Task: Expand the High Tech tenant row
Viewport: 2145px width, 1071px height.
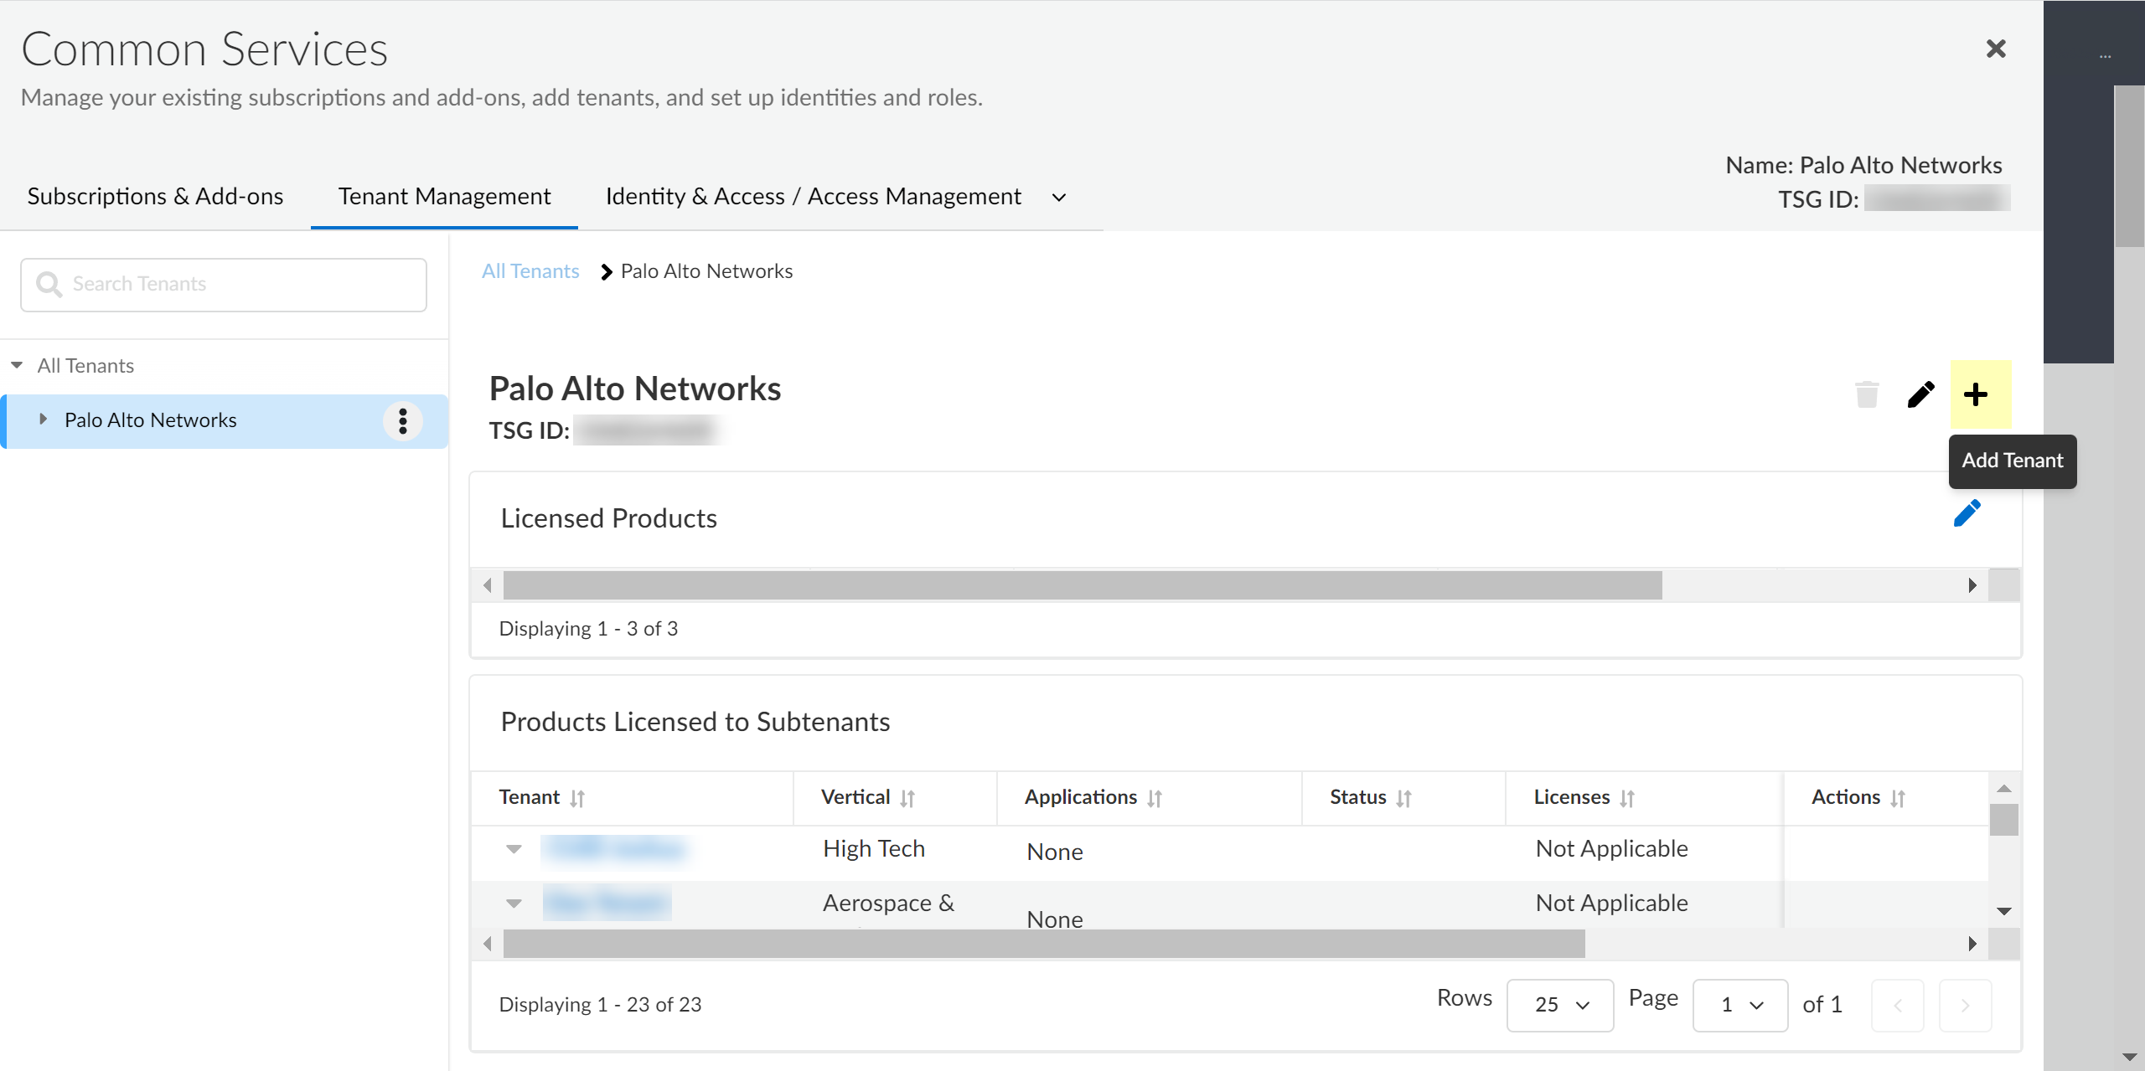Action: pos(514,849)
